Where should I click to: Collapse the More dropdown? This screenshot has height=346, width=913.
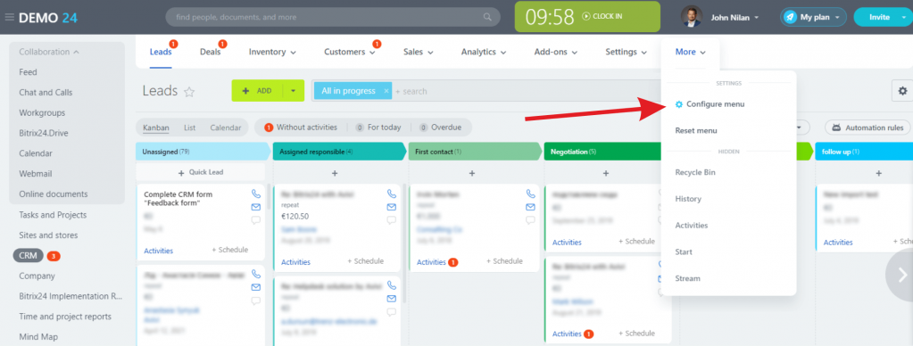(691, 52)
